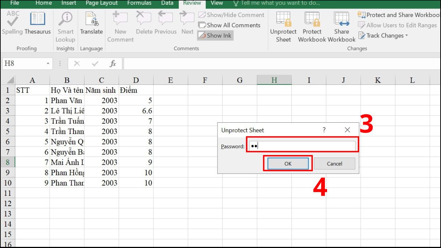Expand the Cancel button's dialog options

[x=334, y=163]
